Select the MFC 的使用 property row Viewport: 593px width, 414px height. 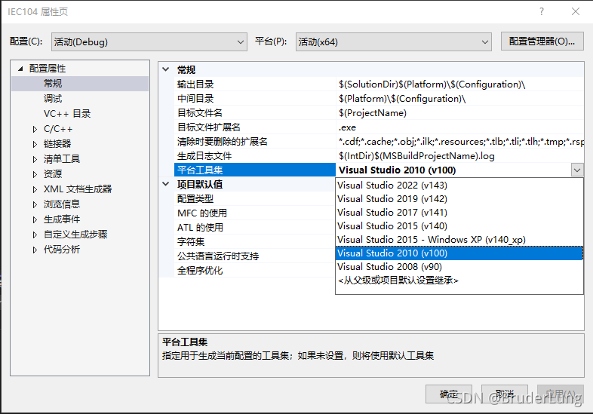pos(255,213)
